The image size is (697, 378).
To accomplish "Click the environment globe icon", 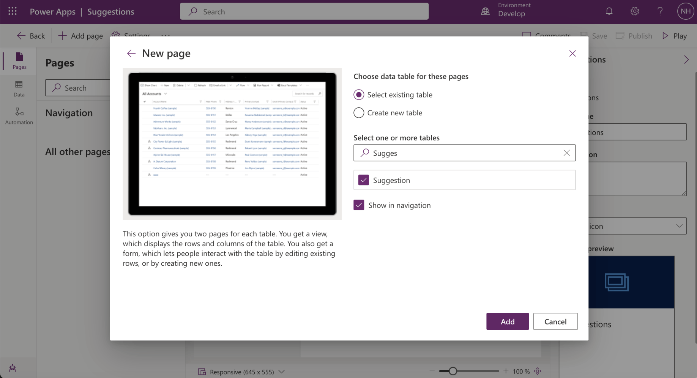I will pyautogui.click(x=485, y=11).
